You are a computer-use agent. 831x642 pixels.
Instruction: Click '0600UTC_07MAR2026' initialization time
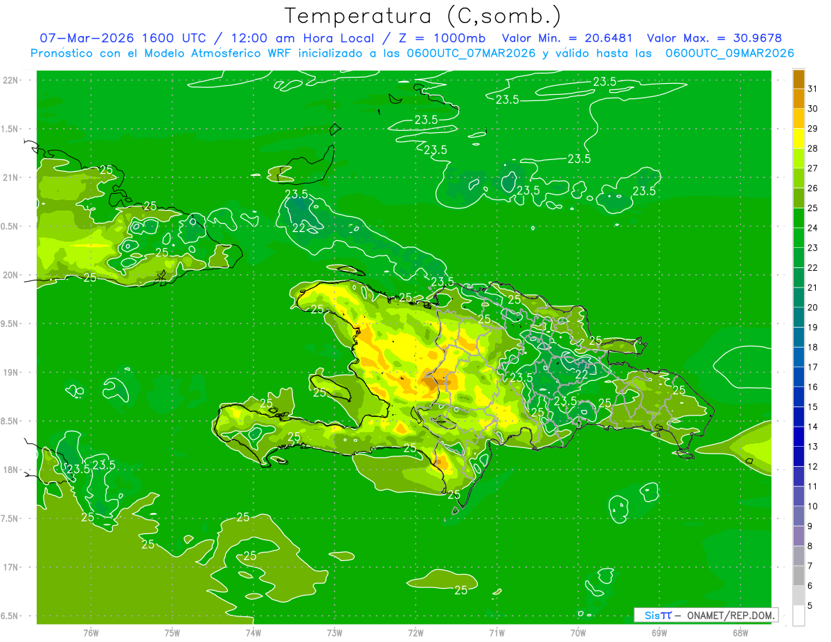tap(472, 53)
